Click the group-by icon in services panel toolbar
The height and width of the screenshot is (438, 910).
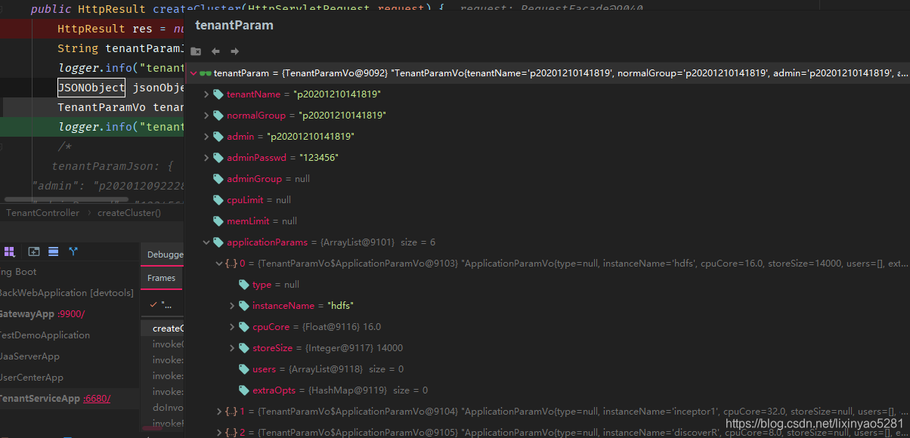[x=73, y=251]
